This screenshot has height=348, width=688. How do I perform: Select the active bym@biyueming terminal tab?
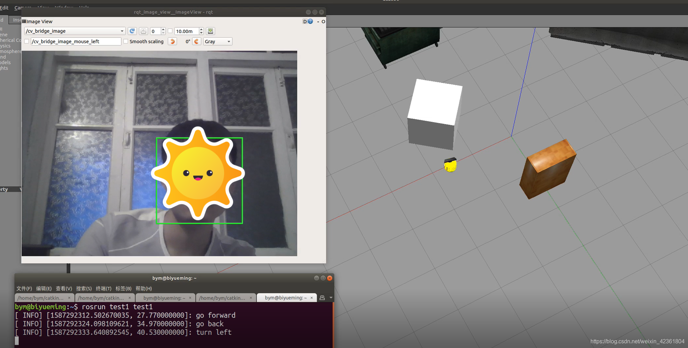[286, 298]
